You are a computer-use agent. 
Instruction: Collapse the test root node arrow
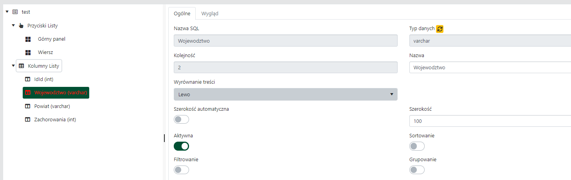(x=7, y=12)
